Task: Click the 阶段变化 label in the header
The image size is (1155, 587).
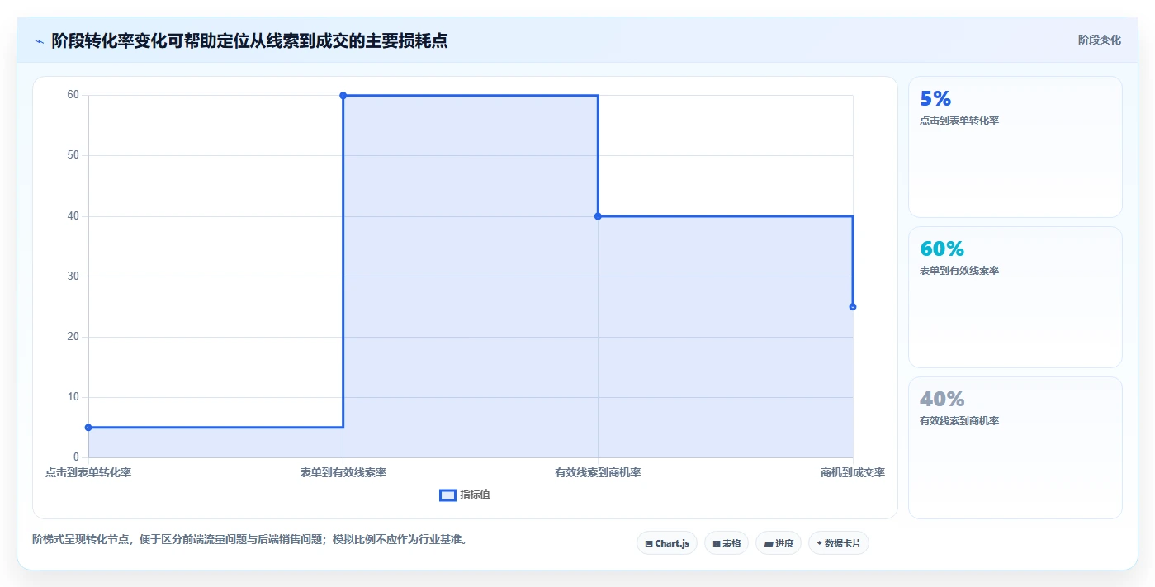Action: (1100, 40)
